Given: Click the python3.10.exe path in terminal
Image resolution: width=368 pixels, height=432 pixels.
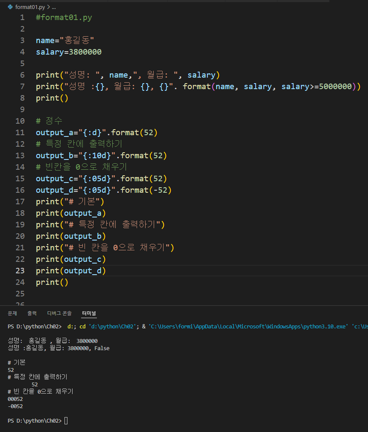Looking at the screenshot, I should pos(248,327).
